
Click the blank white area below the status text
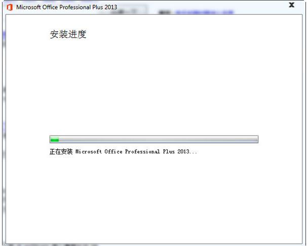pos(153,197)
